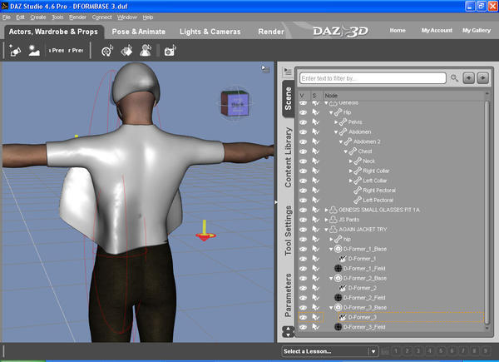Hide the Abdomen node

(304, 131)
